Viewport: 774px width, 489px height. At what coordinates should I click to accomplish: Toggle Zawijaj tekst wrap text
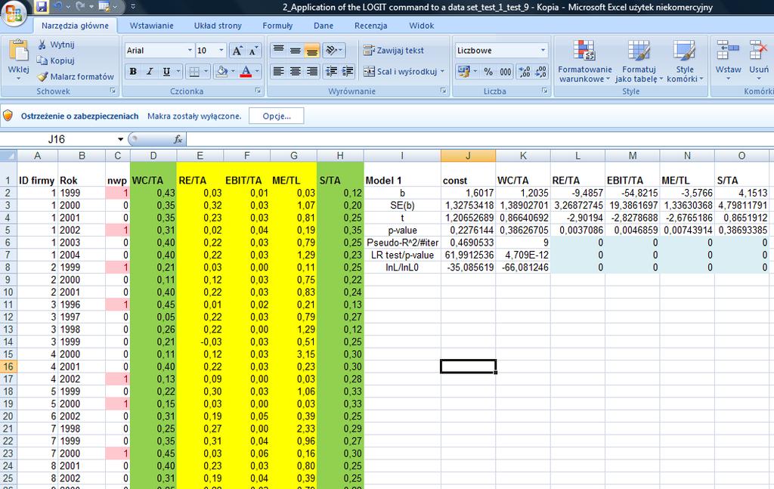[x=393, y=51]
